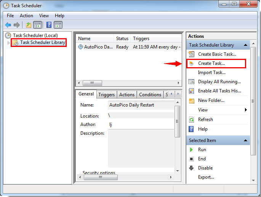Click Create Basic Task icon in Actions
The image size is (261, 197).
(x=191, y=54)
